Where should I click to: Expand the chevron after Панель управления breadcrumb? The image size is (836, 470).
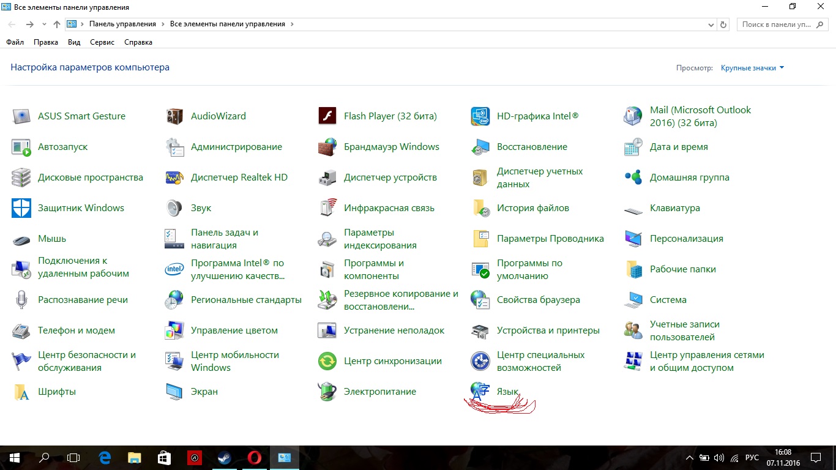163,24
